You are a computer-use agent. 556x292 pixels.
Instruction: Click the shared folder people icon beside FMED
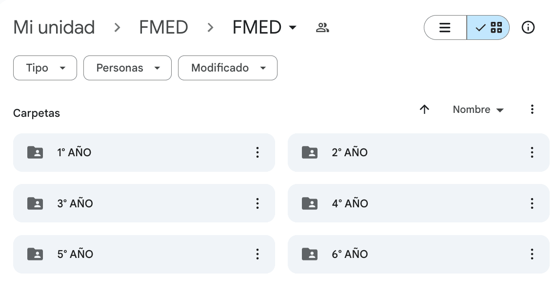click(322, 28)
